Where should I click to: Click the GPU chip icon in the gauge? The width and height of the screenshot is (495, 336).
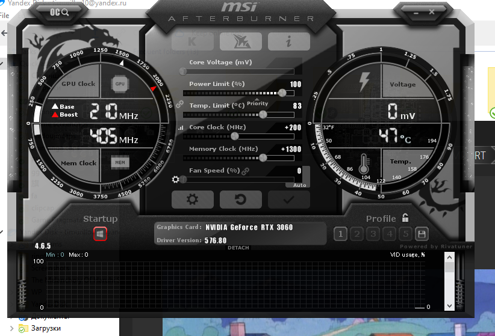click(x=120, y=84)
